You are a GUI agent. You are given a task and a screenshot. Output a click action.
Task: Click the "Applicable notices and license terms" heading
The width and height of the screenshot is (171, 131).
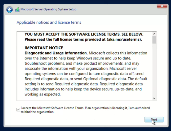[49, 22]
